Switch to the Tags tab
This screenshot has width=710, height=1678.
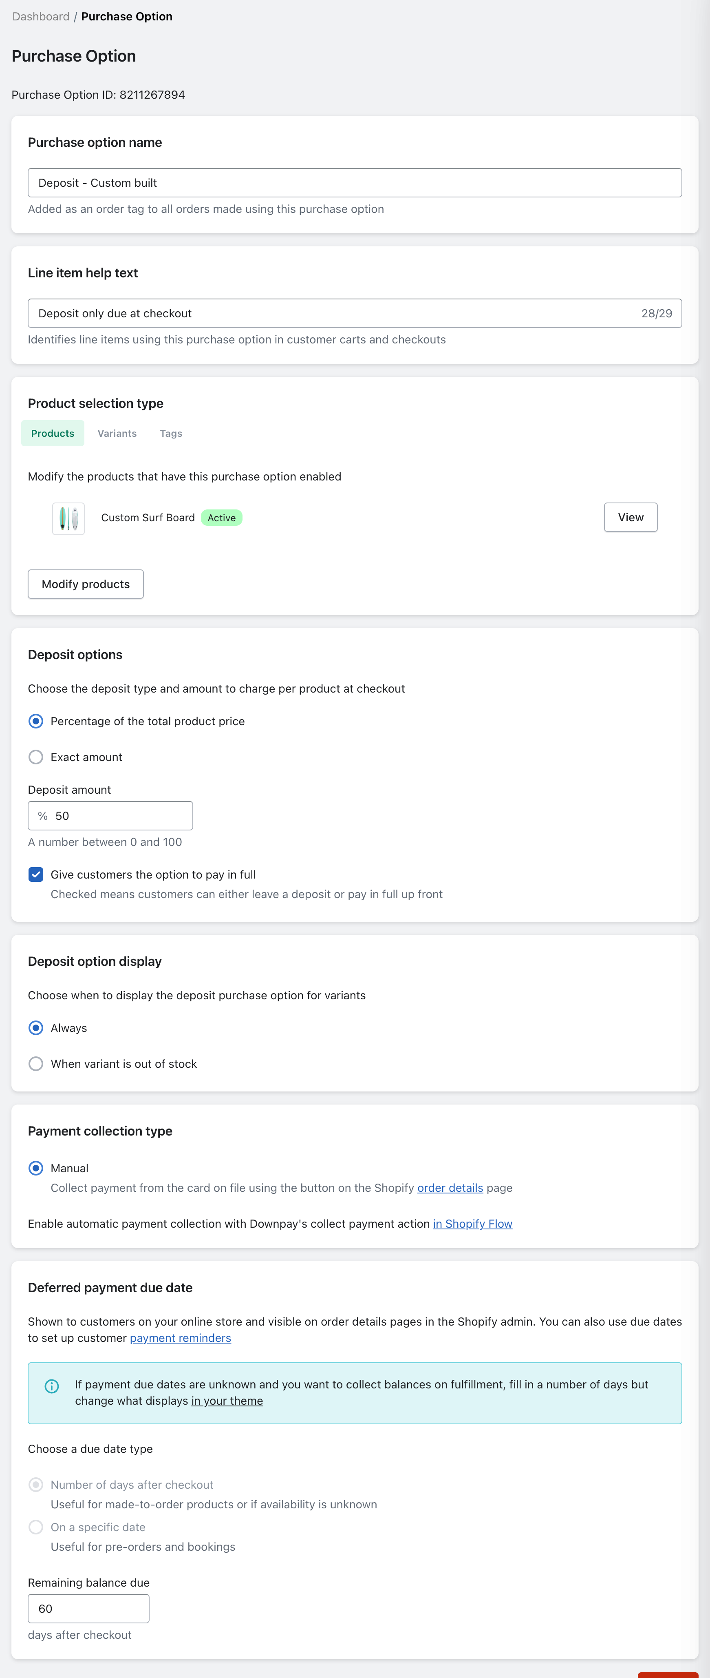coord(171,433)
